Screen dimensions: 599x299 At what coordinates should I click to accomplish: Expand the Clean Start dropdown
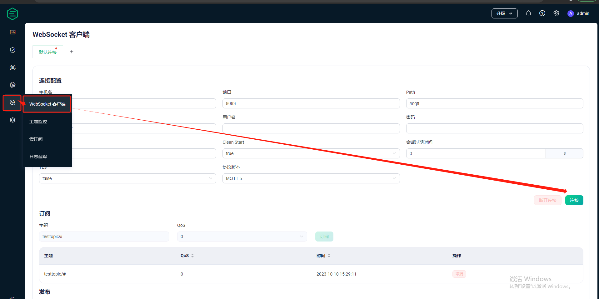(x=311, y=153)
